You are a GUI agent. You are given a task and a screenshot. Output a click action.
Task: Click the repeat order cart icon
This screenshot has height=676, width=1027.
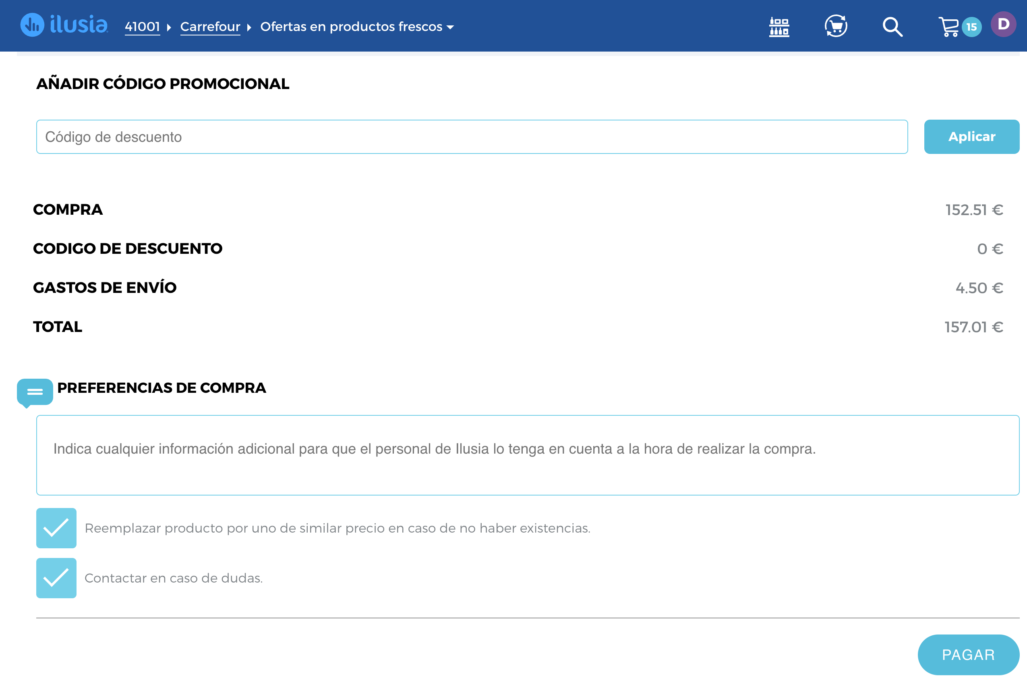click(x=836, y=26)
